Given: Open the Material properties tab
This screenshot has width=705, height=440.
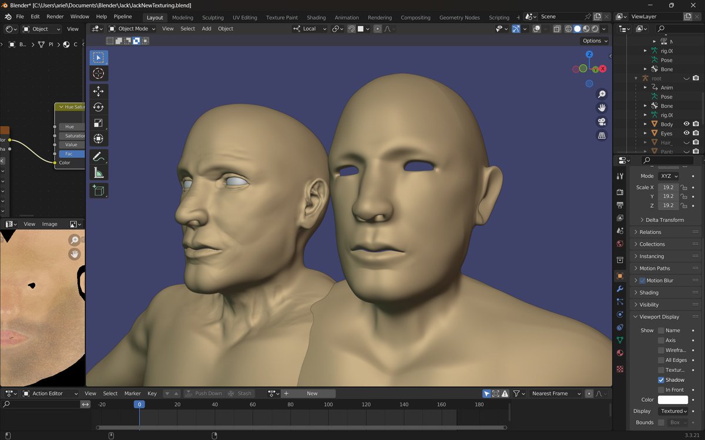Looking at the screenshot, I should pos(620,353).
